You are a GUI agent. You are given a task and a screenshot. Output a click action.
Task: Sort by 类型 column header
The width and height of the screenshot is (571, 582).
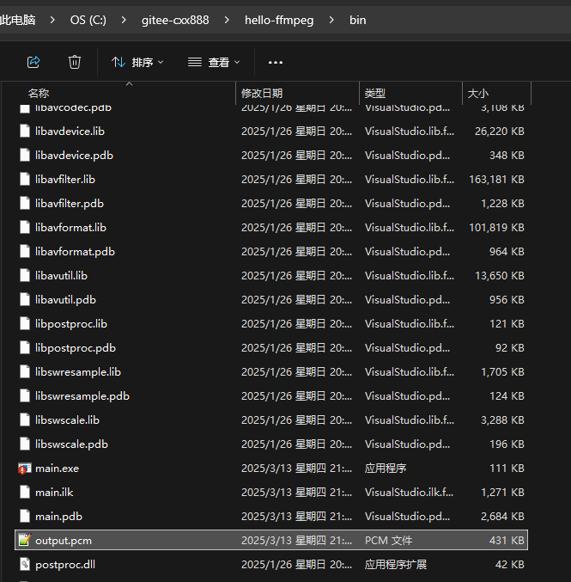tap(375, 93)
